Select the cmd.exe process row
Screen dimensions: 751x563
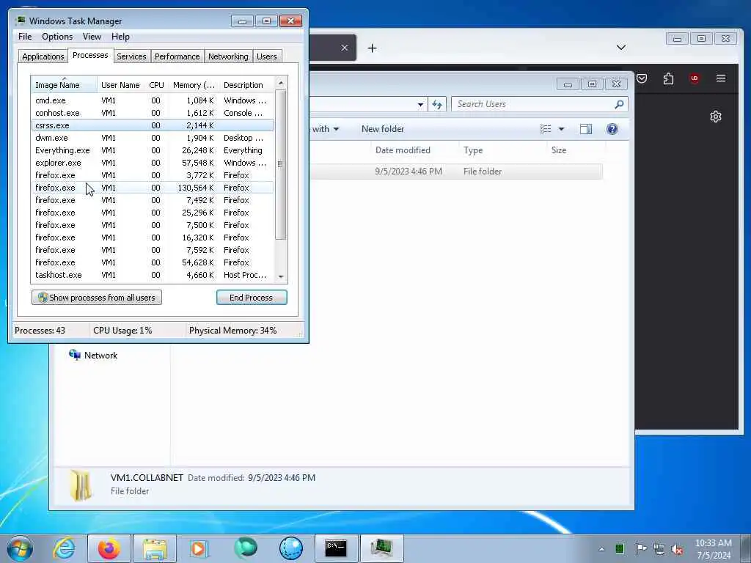click(x=153, y=100)
